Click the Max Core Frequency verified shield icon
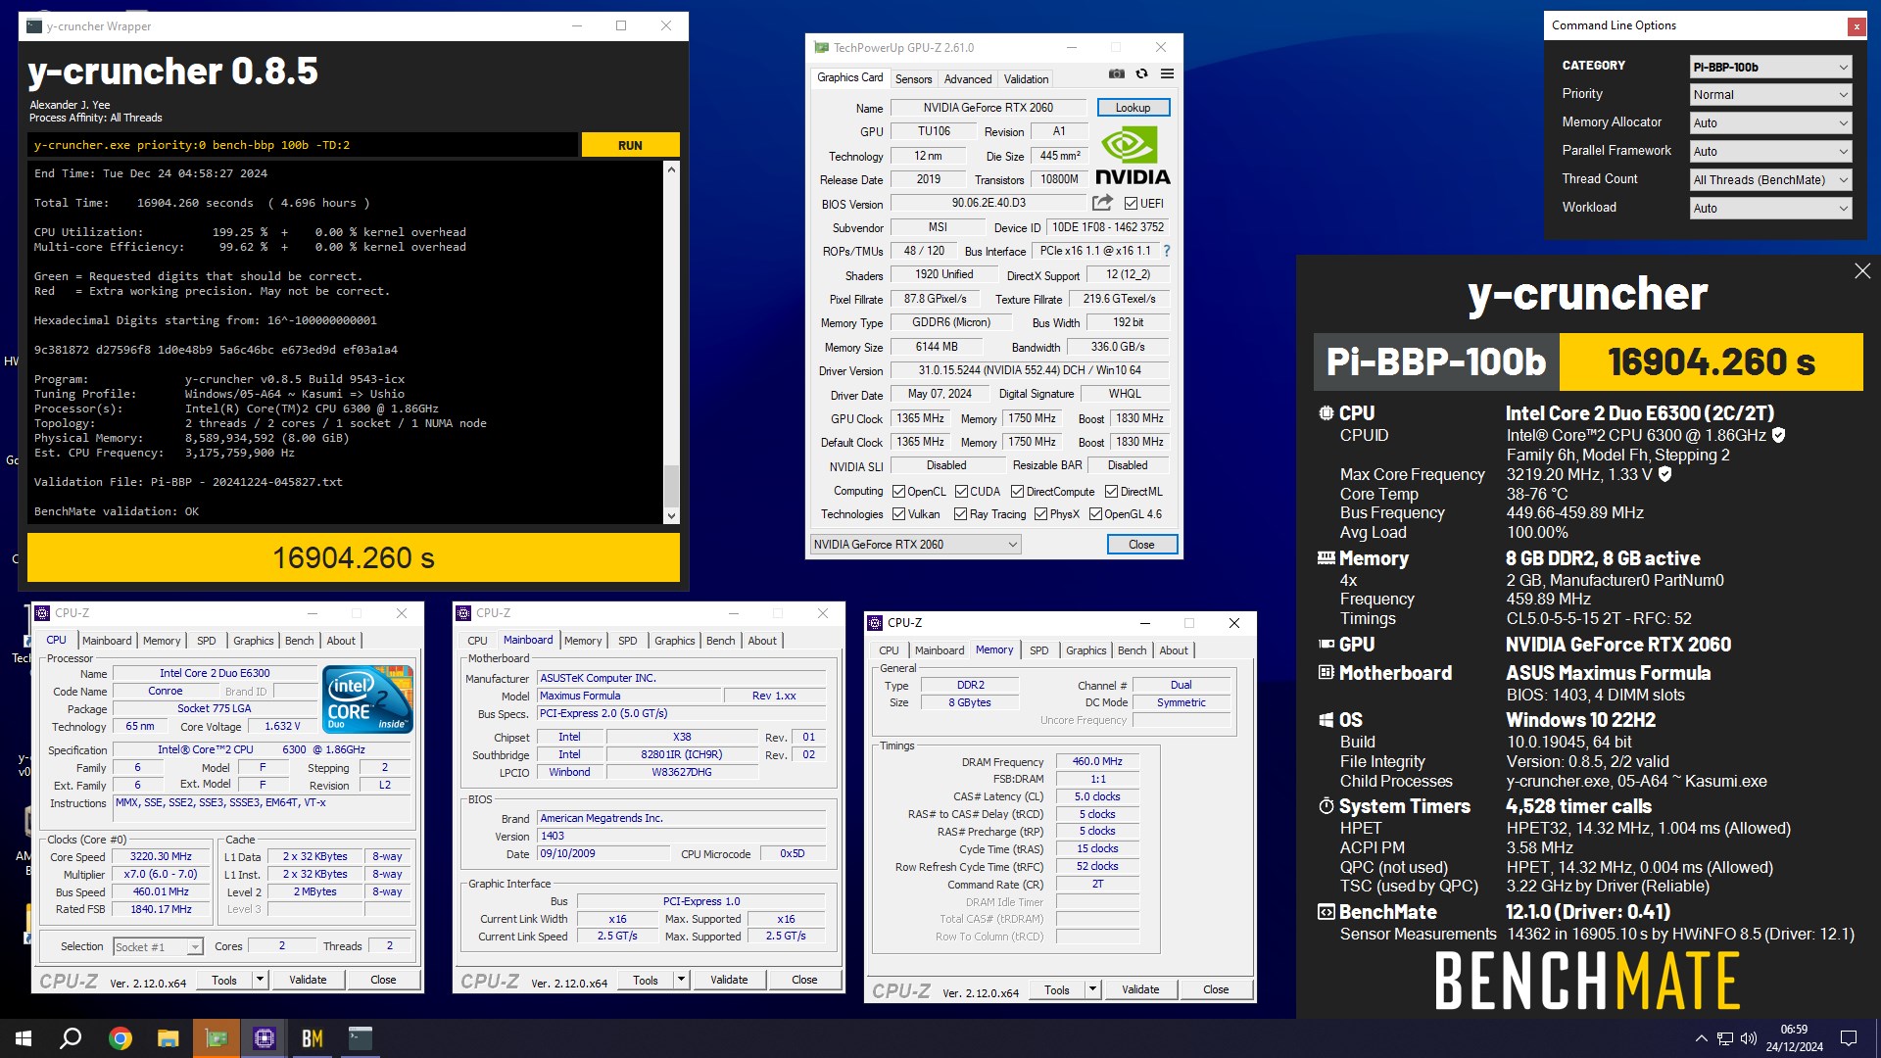 1664,474
